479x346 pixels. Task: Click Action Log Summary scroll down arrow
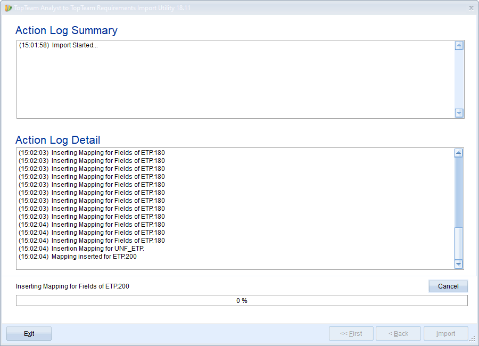coord(459,113)
